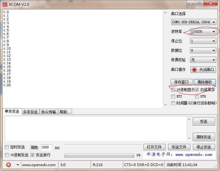220x171 pixels.
Task: Open the baud rate 115200 dropdown
Action: [x=203, y=31]
